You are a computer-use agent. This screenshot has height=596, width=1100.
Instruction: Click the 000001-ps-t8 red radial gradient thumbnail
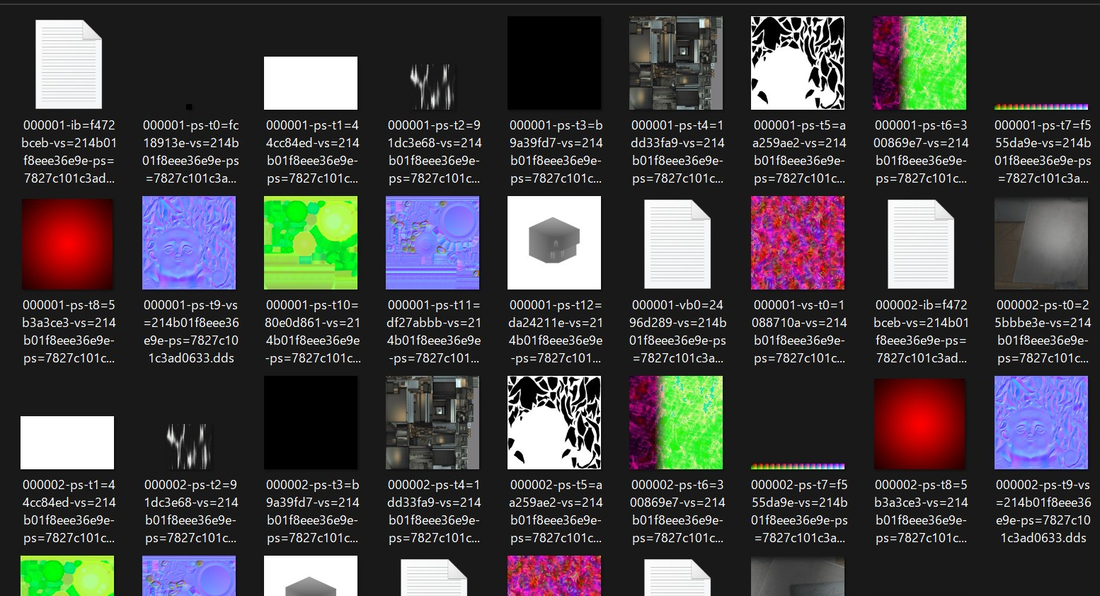(x=67, y=244)
